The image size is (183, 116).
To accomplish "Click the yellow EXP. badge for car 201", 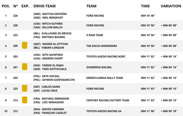I will [x=24, y=67].
